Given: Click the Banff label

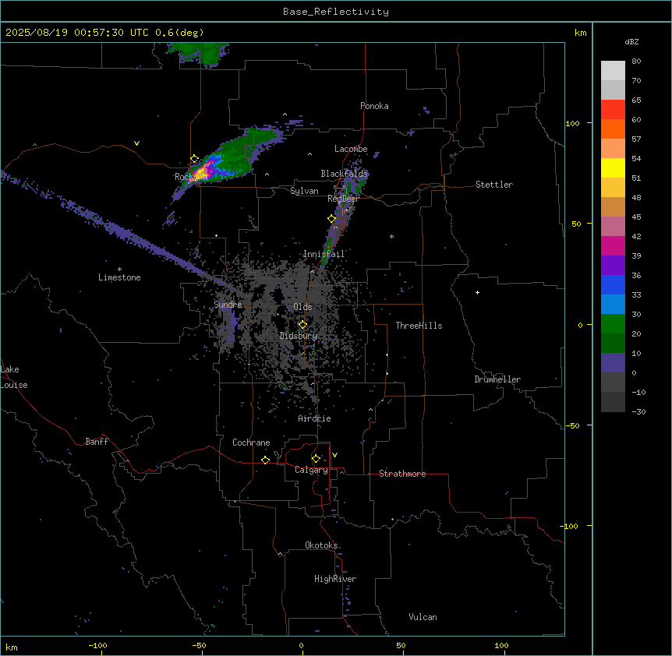Looking at the screenshot, I should pos(97,442).
